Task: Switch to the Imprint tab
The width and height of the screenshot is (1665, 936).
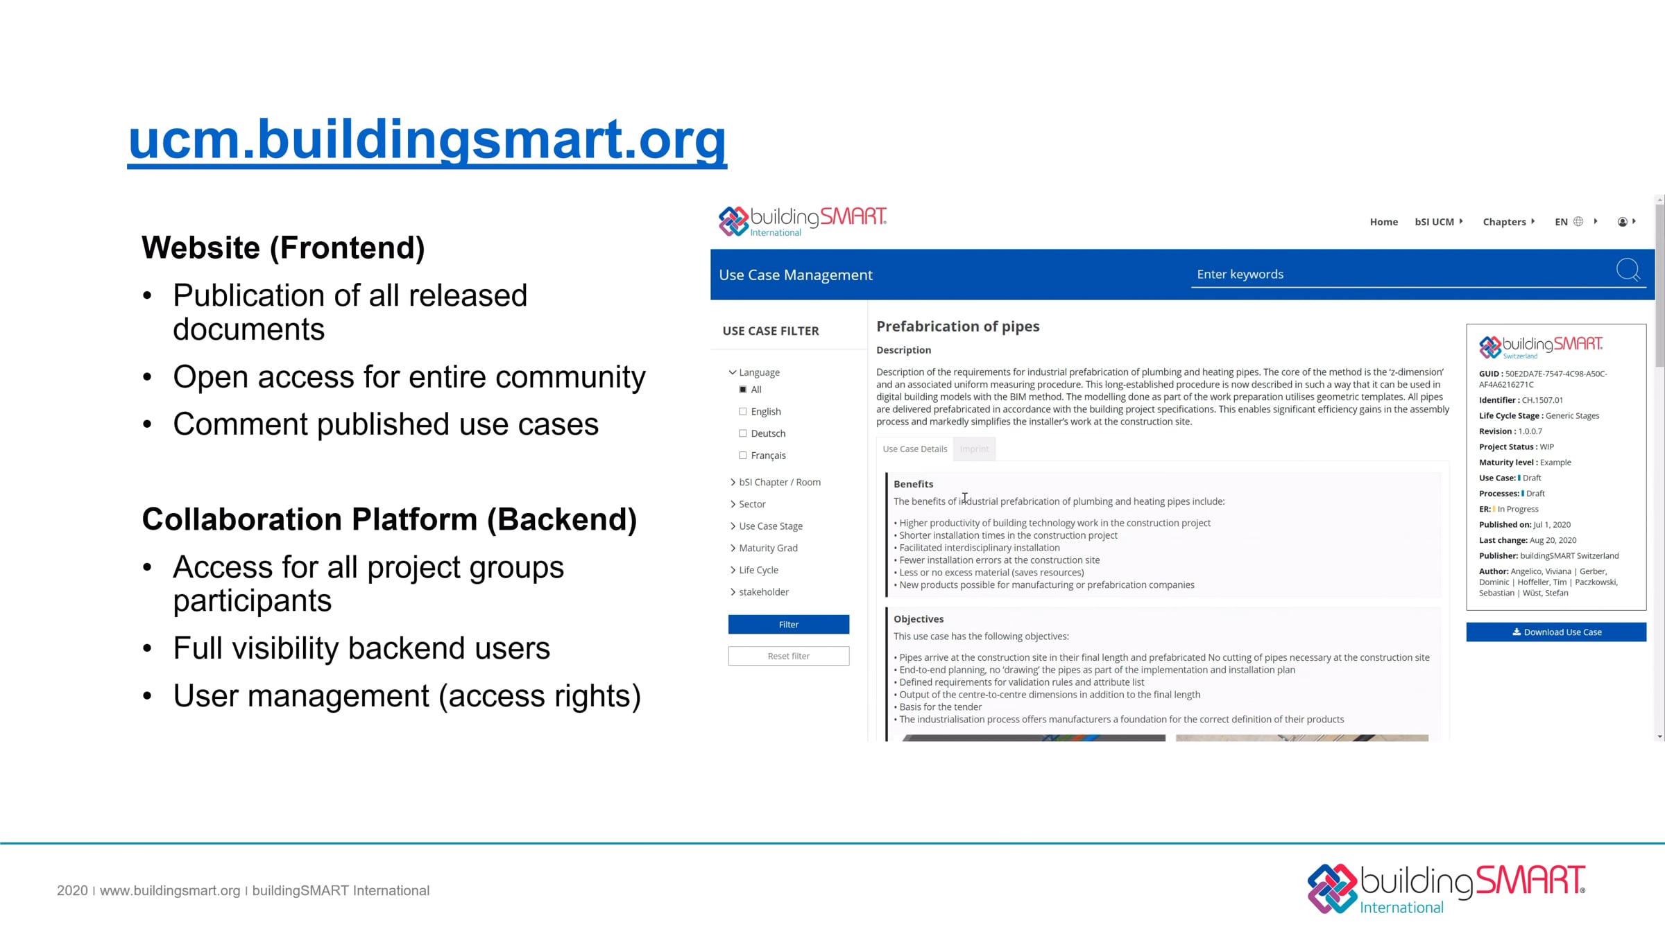Action: pyautogui.click(x=974, y=449)
